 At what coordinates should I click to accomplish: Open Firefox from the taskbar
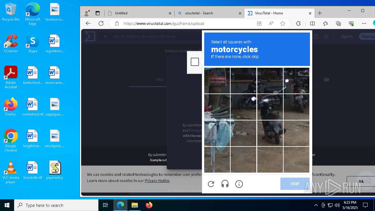149,205
